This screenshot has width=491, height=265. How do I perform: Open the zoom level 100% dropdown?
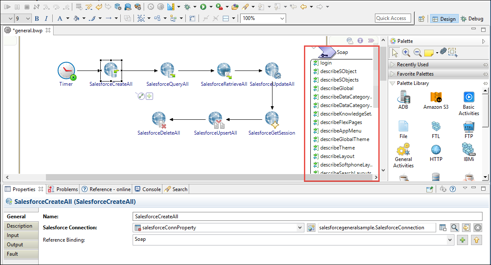282,18
